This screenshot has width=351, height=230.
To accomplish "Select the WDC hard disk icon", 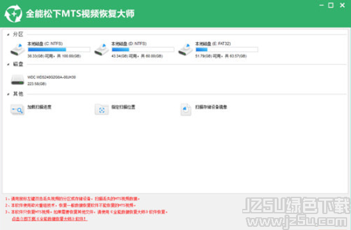I will (x=18, y=80).
